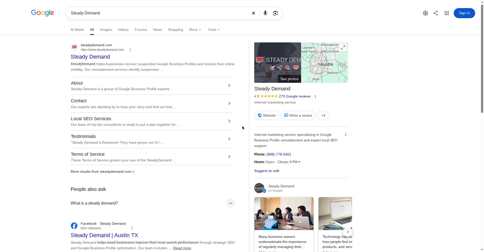Click 'More results from steadydemand.com' link
Image resolution: width=484 pixels, height=252 pixels.
(102, 172)
